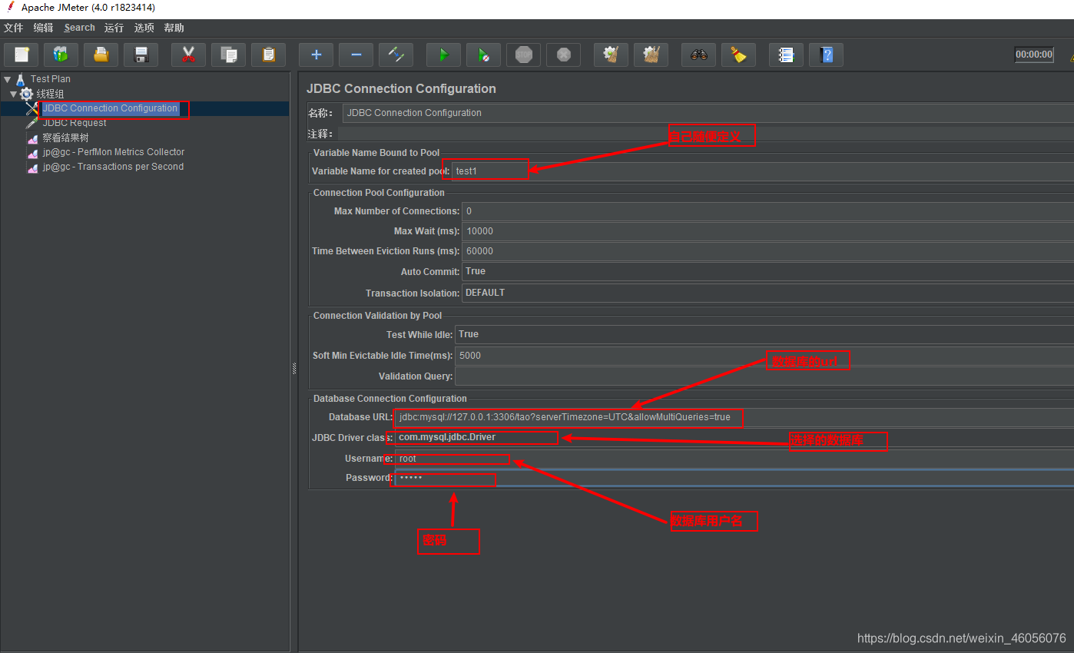Select the JDBC Request sampler

[75, 123]
